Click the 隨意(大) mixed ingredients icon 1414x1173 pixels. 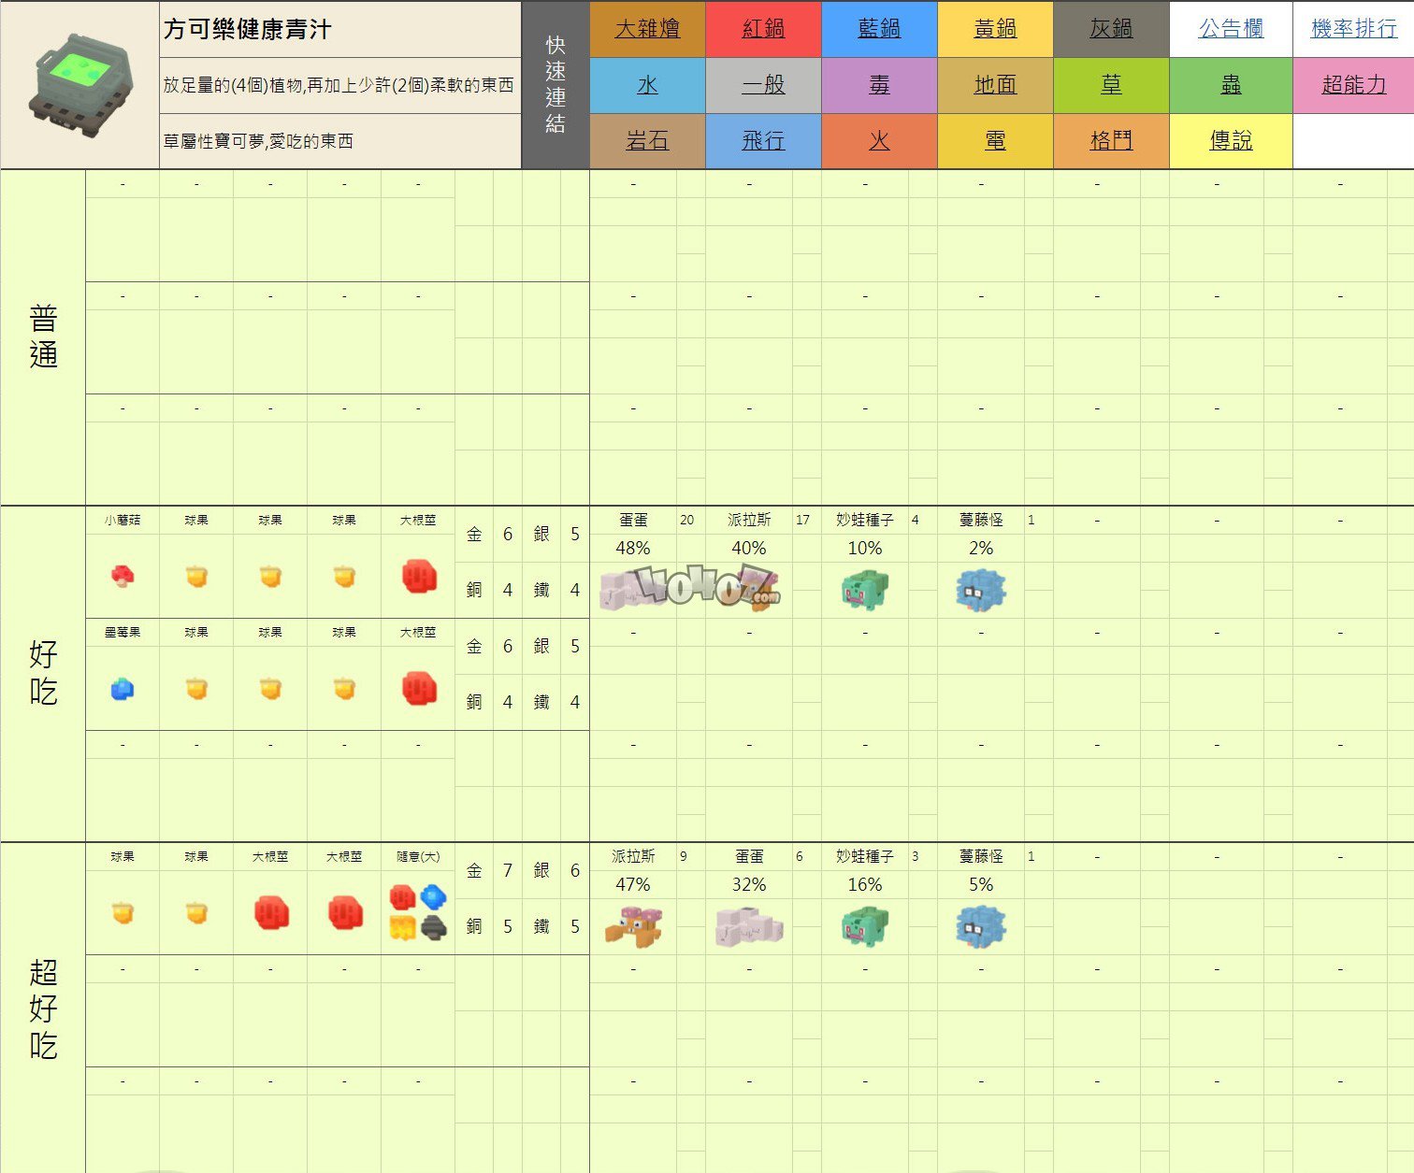[418, 913]
